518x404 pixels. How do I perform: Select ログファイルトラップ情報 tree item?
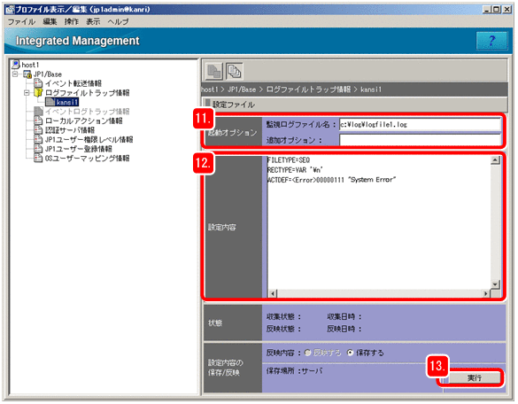click(x=87, y=92)
